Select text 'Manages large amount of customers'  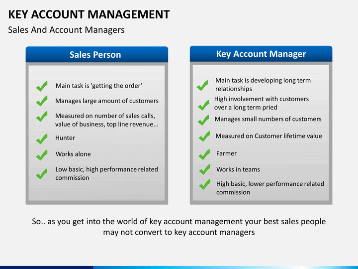(x=107, y=101)
